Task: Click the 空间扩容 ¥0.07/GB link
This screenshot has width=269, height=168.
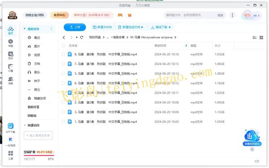Action: tap(39, 152)
